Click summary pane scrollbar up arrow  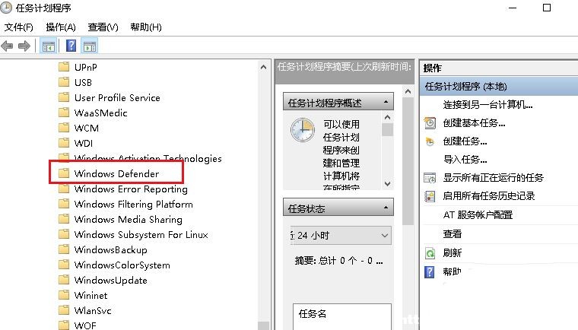(408, 91)
